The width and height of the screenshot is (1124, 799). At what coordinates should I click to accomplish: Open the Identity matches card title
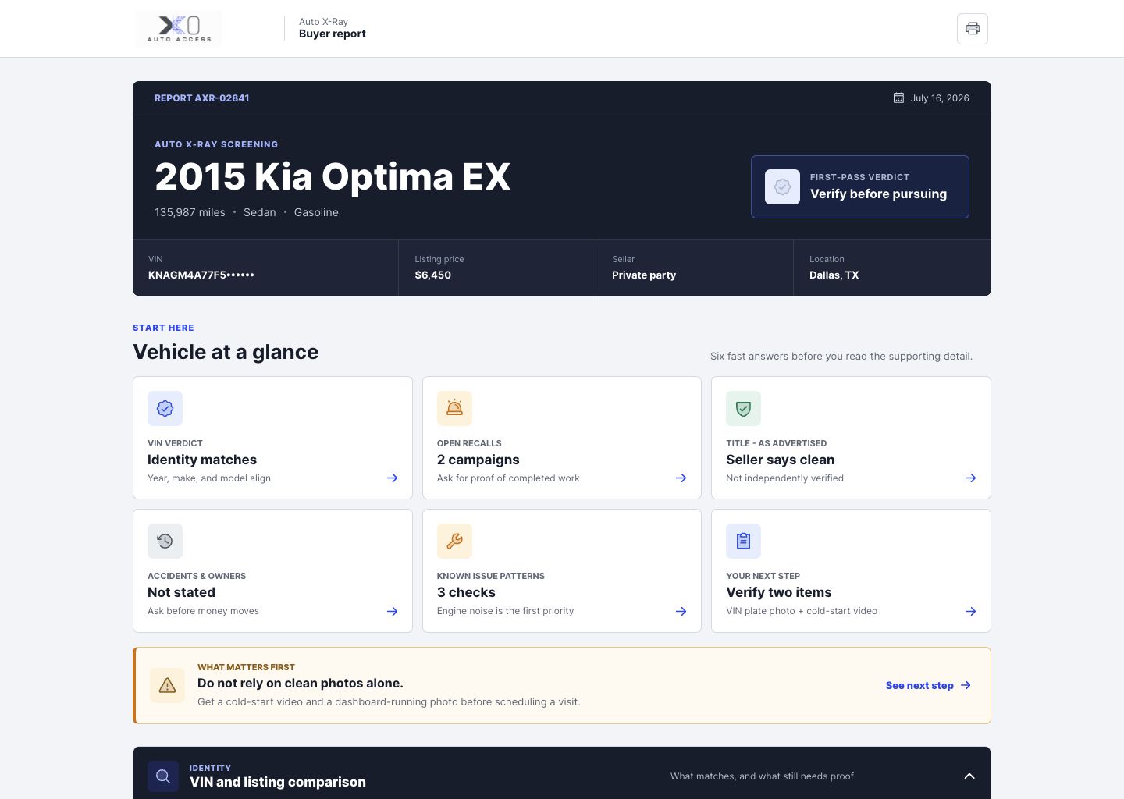click(x=202, y=460)
